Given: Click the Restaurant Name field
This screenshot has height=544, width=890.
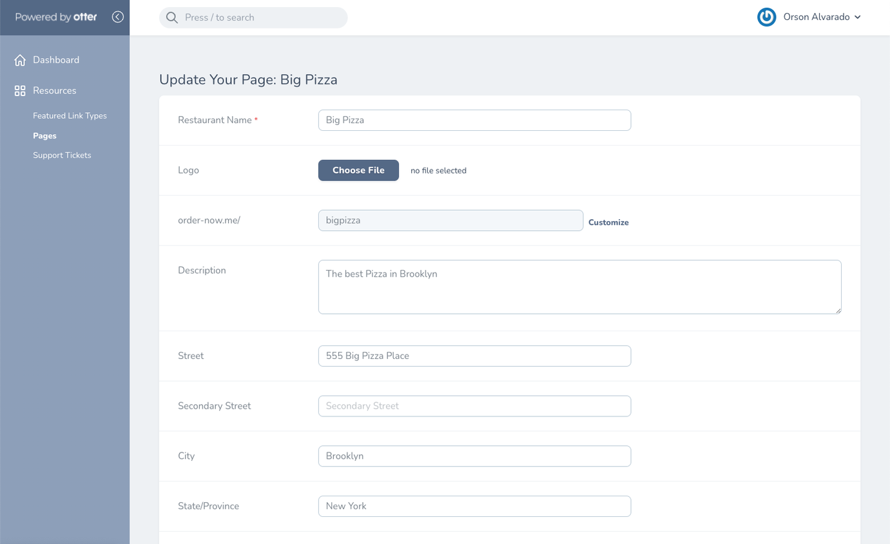Looking at the screenshot, I should click(474, 120).
